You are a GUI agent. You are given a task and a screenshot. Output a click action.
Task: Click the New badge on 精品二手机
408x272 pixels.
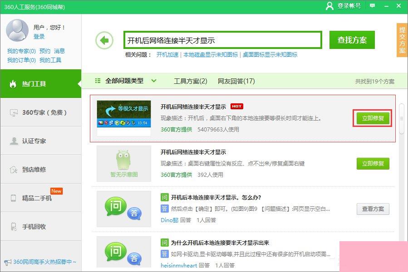click(x=56, y=191)
